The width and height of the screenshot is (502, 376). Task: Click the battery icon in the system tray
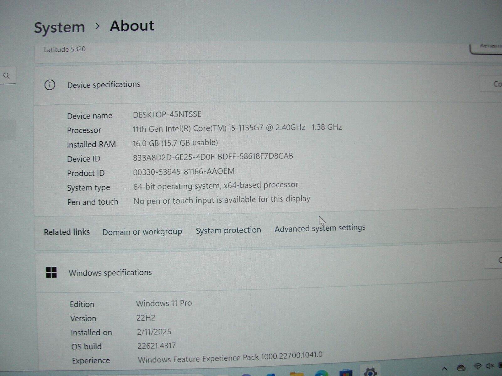point(499,365)
